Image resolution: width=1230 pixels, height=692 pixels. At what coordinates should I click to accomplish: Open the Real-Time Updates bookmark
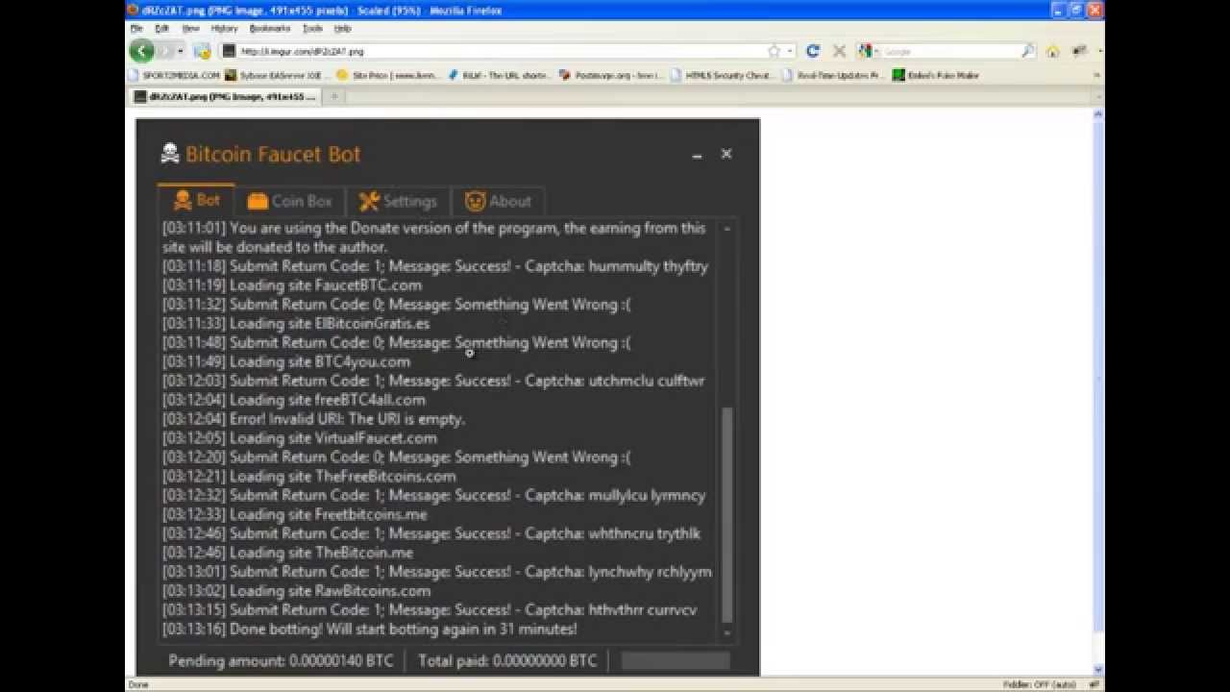832,75
